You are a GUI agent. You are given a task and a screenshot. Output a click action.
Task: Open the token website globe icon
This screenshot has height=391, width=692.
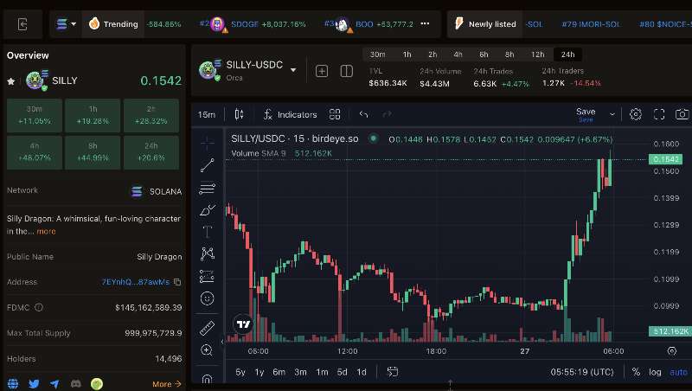[13, 383]
